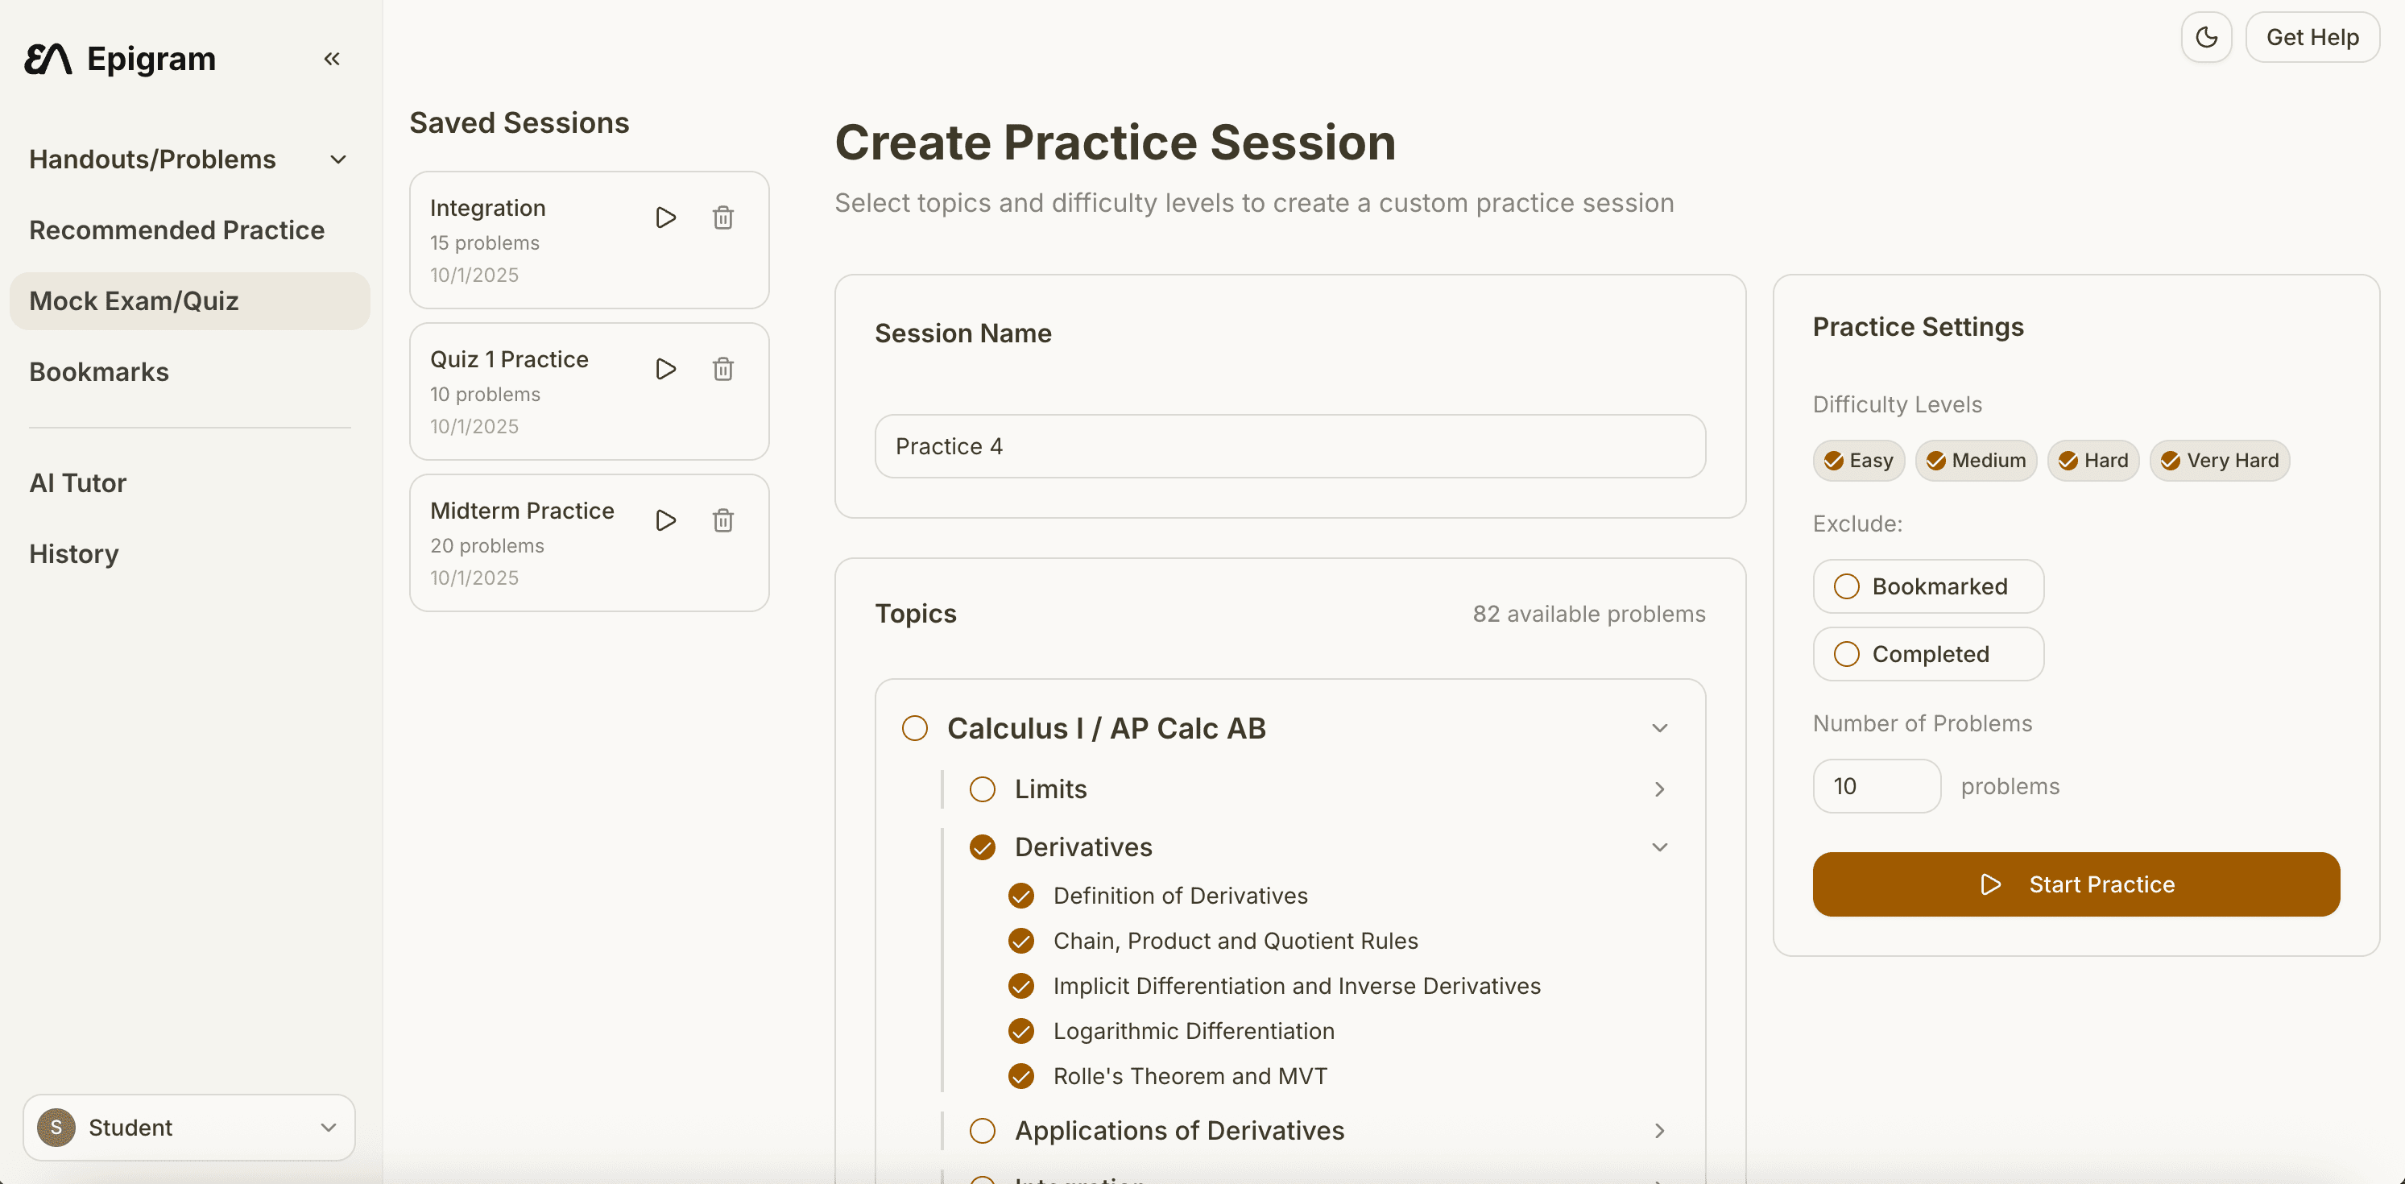Delete the Quiz 1 Practice session

point(722,369)
